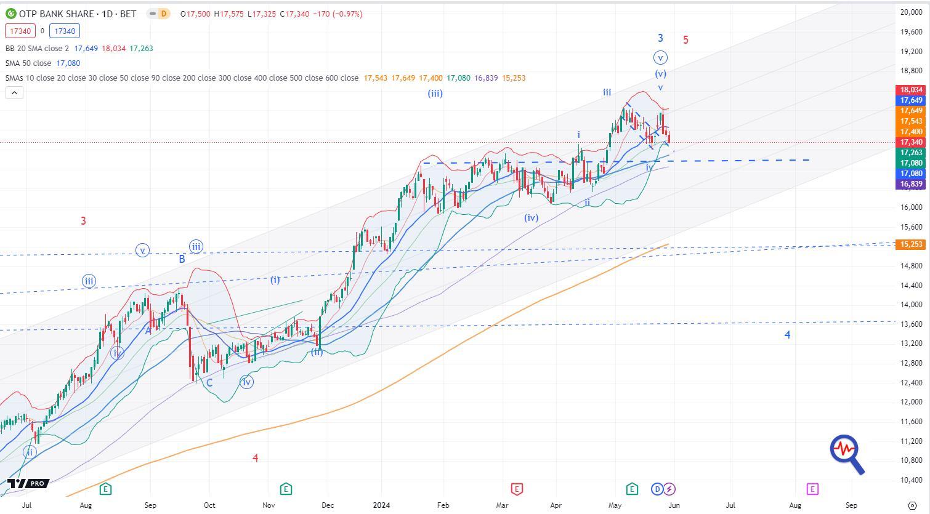Screen dimensions: 930x514
Task: Select the (iv) wave label near April
Action: pyautogui.click(x=531, y=217)
